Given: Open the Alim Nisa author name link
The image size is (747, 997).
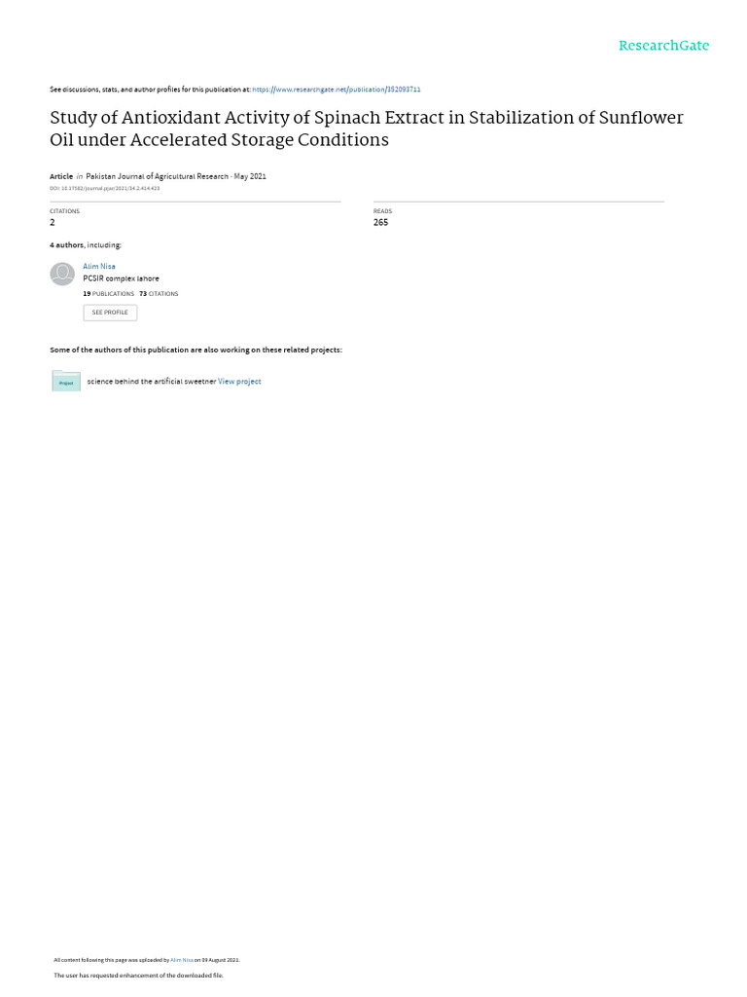Looking at the screenshot, I should coord(99,267).
